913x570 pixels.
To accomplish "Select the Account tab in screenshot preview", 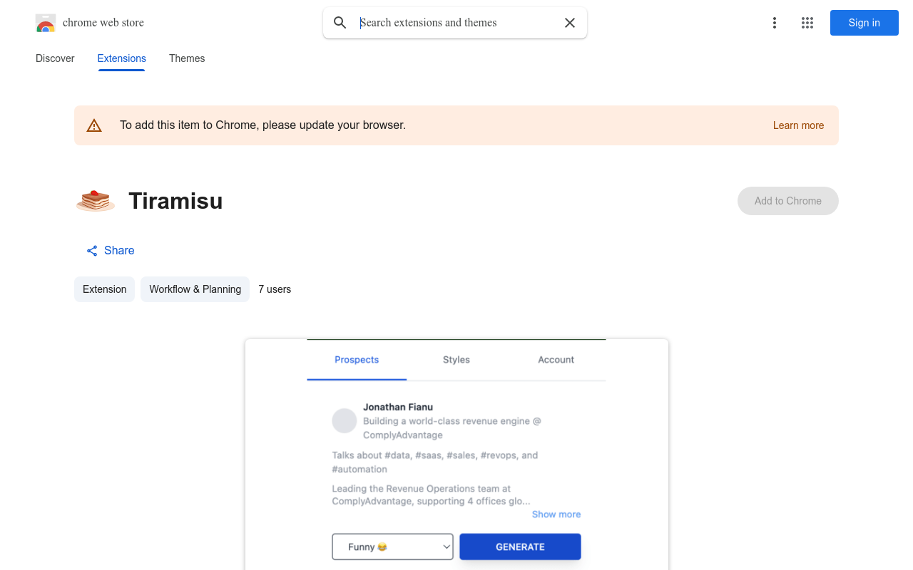I will (x=556, y=360).
